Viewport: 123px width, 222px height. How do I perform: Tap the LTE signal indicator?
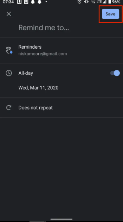coord(101,2)
